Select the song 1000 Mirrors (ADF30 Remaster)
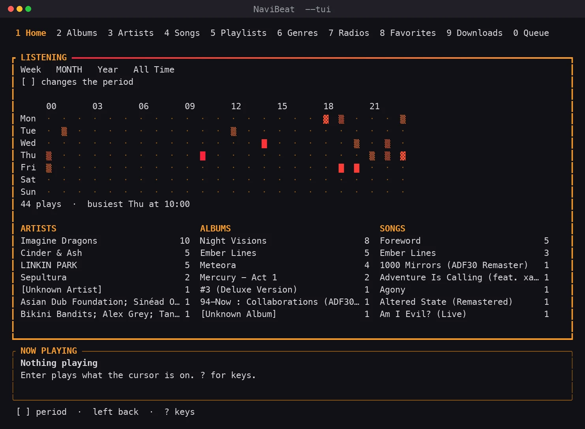Viewport: 585px width, 429px height. pos(464,265)
